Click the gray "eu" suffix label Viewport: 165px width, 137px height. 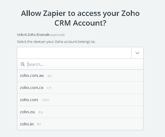pyautogui.click(x=41, y=112)
